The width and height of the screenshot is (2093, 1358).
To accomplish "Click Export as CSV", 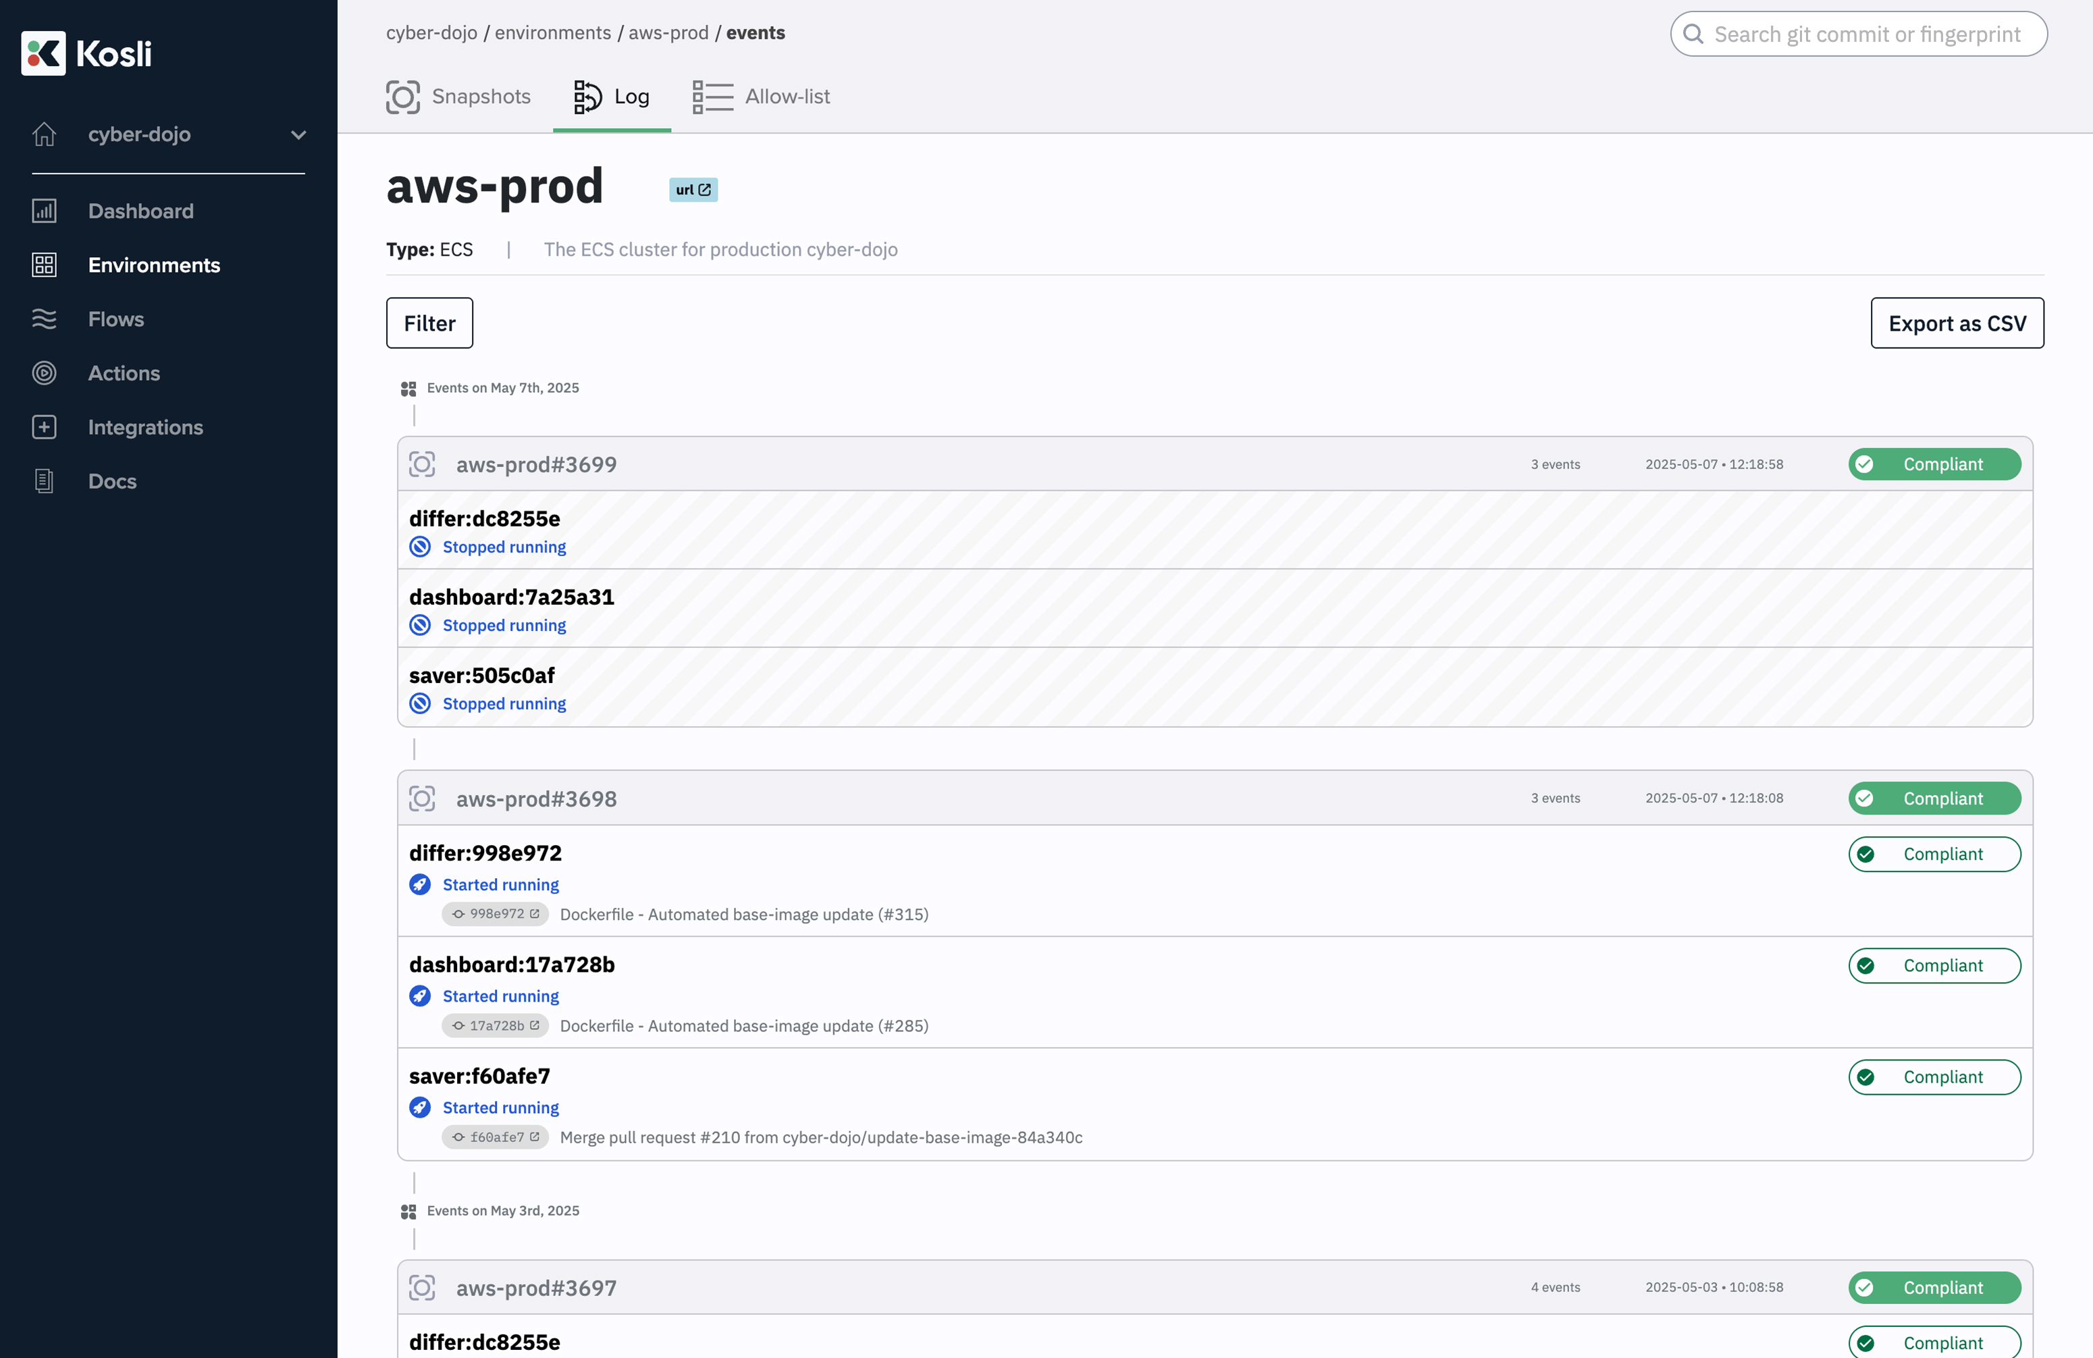I will [1957, 323].
